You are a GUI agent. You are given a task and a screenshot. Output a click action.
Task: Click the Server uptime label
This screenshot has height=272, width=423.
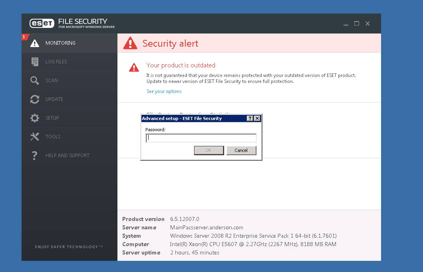tap(141, 252)
